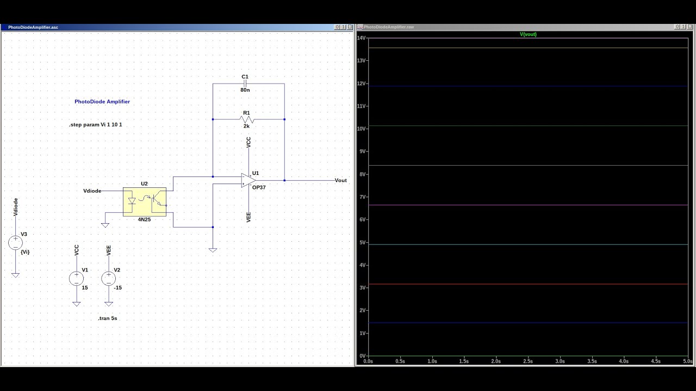Select voltage source V1 symbol
The image size is (696, 391).
tap(76, 279)
